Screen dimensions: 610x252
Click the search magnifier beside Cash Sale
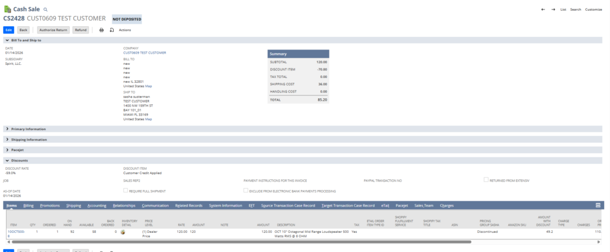tap(45, 10)
